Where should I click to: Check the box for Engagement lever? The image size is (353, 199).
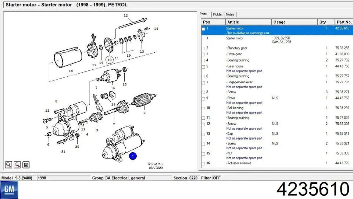click(x=203, y=83)
